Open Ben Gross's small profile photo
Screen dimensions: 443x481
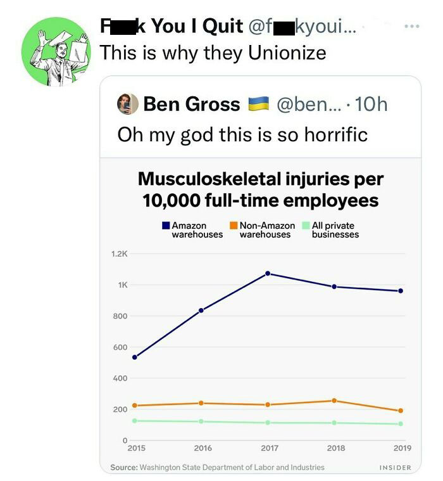[128, 104]
